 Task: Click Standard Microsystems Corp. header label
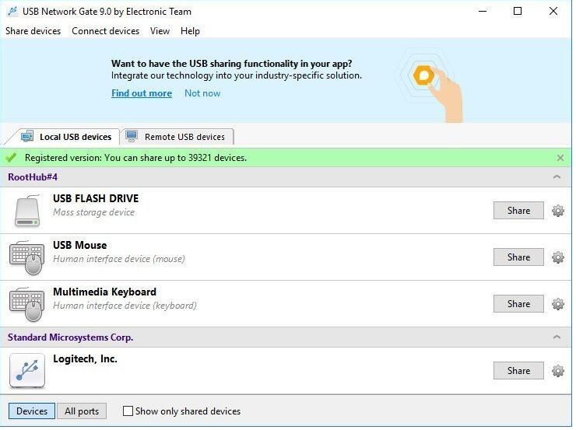(71, 339)
